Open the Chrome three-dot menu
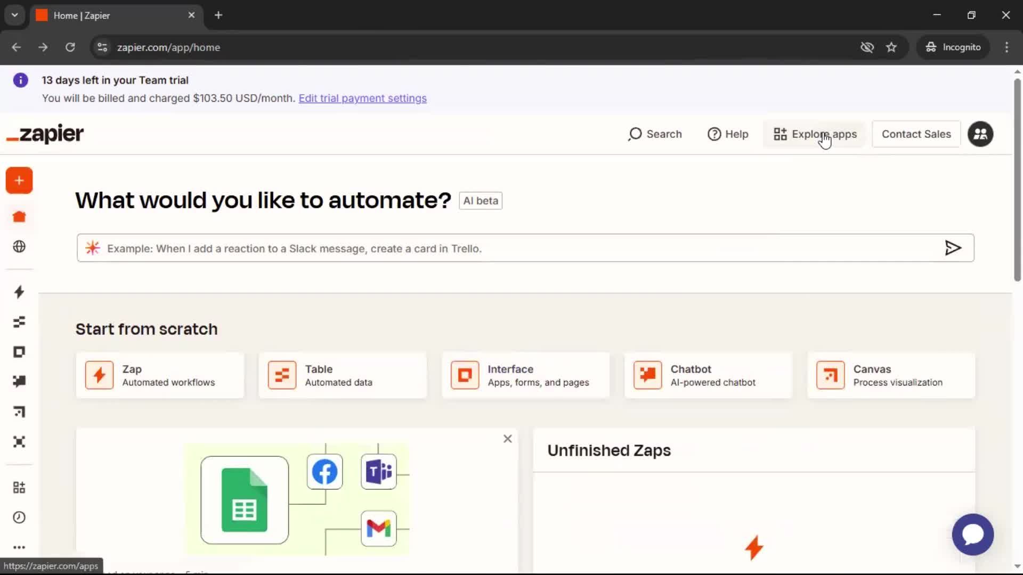This screenshot has width=1023, height=575. 1006,47
